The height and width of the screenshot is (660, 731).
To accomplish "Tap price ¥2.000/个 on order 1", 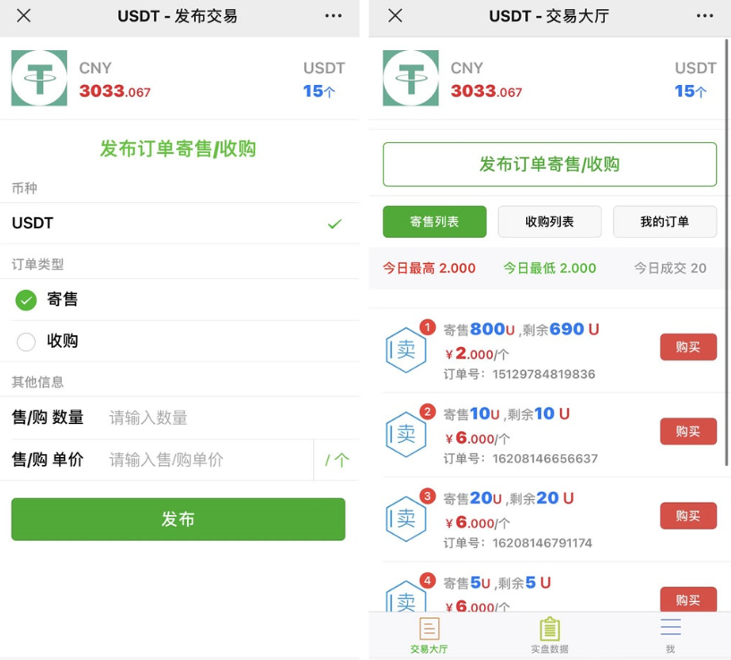I will coord(478,354).
